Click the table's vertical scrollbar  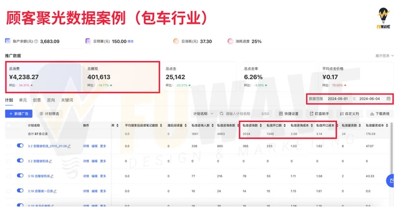click(392, 149)
